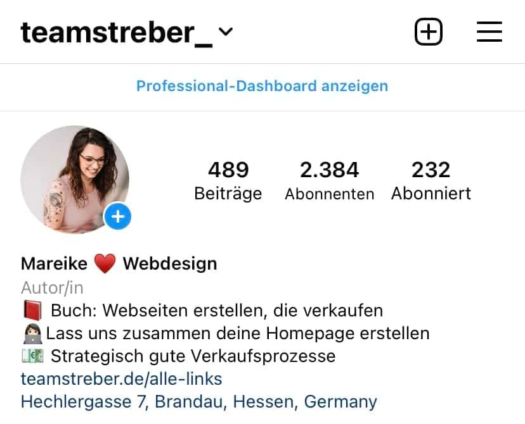The width and height of the screenshot is (525, 424).
Task: Open the 2.384 Abonnenten followers list
Action: coord(330,181)
